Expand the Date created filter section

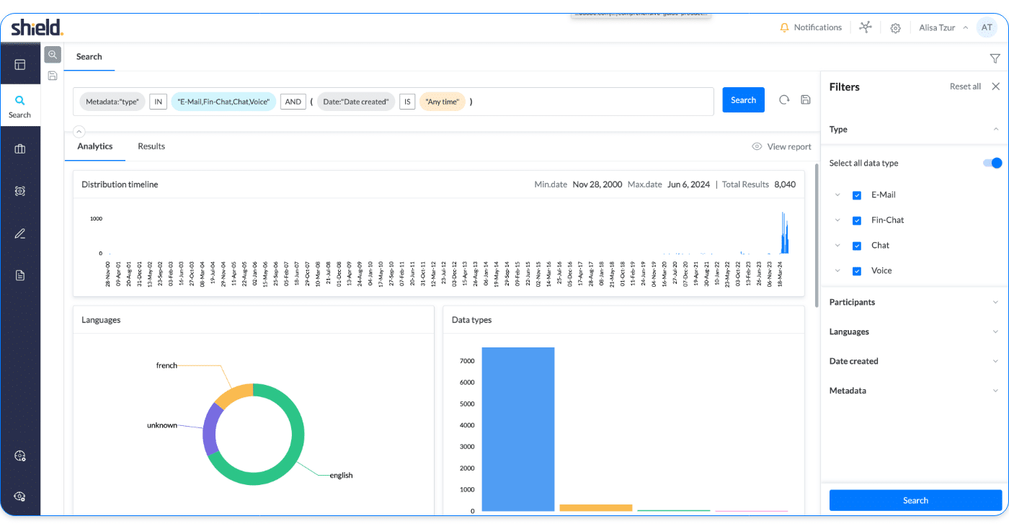[996, 361]
